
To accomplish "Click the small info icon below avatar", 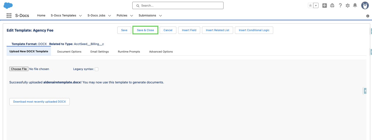I will [x=368, y=16].
